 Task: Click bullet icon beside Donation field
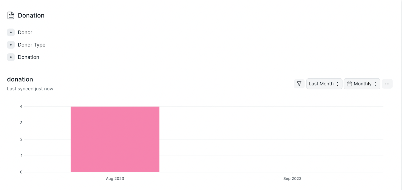point(11,57)
